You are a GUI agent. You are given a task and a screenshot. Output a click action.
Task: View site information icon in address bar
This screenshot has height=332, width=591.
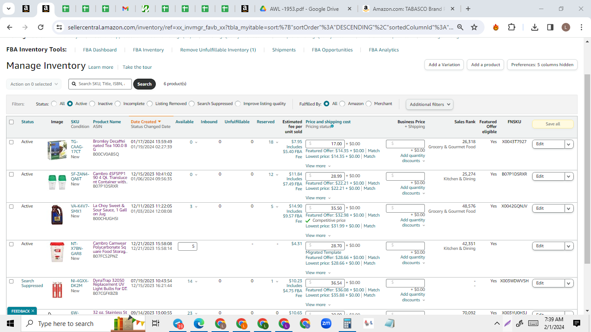tap(60, 27)
